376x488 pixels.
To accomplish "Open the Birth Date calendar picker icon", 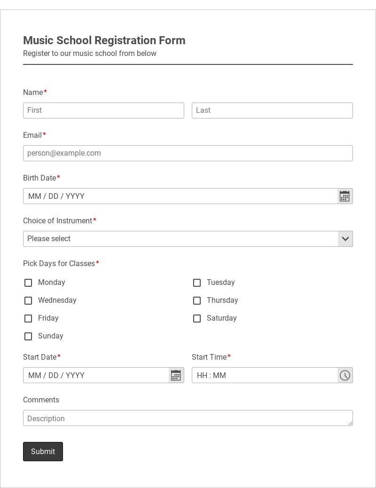I will point(345,196).
